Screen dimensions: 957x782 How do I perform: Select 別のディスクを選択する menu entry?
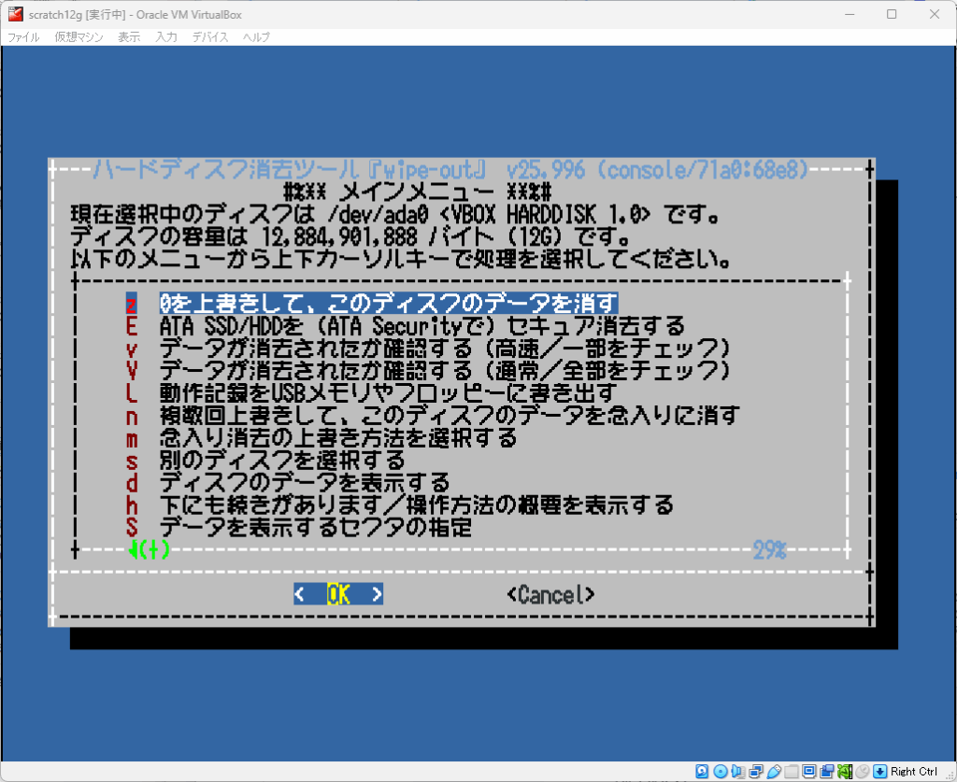(x=282, y=461)
